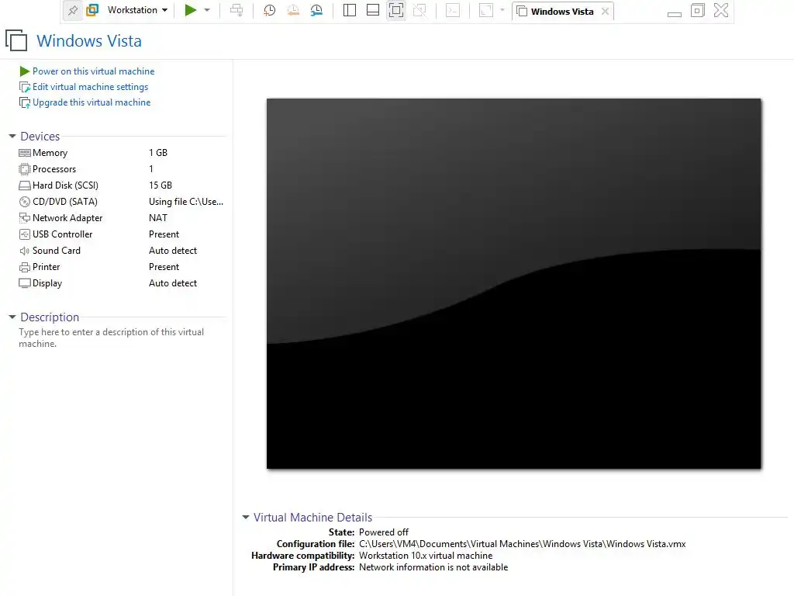Image resolution: width=794 pixels, height=596 pixels.
Task: Click the Windows Vista title icon
Action: pos(16,40)
